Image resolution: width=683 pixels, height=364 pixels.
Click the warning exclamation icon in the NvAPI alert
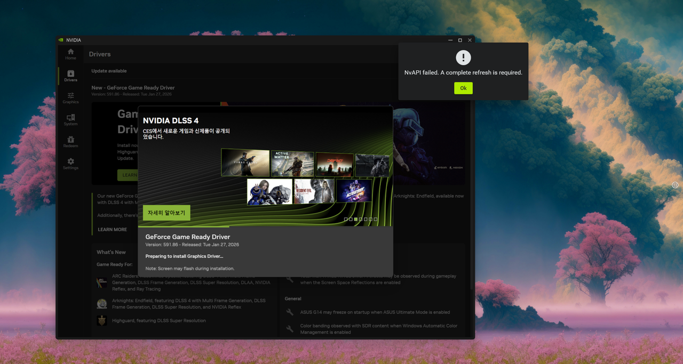click(x=463, y=58)
